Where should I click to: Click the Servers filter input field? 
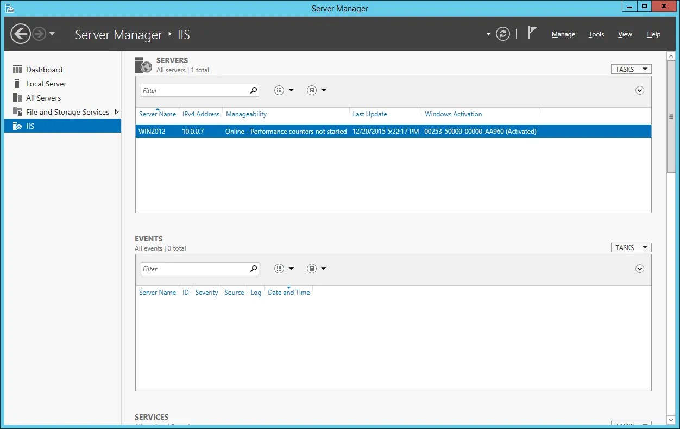pos(194,90)
